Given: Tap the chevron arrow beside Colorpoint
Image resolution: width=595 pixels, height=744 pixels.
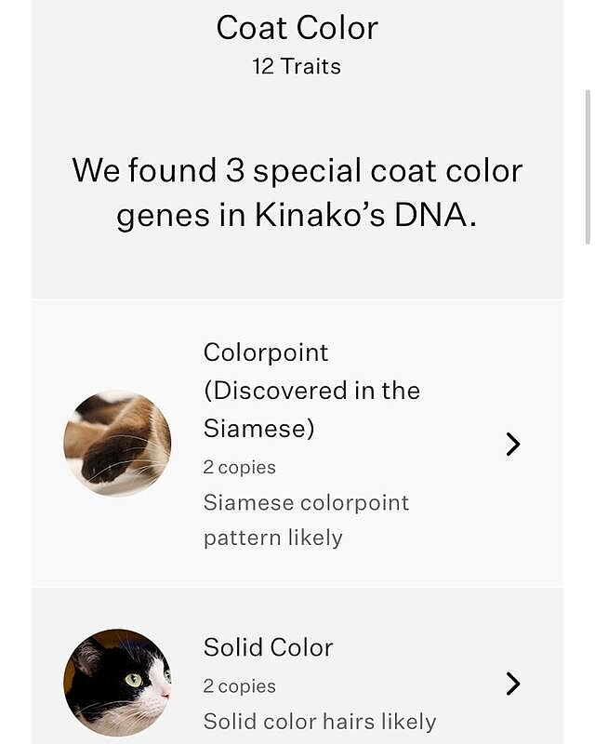Looking at the screenshot, I should point(512,445).
